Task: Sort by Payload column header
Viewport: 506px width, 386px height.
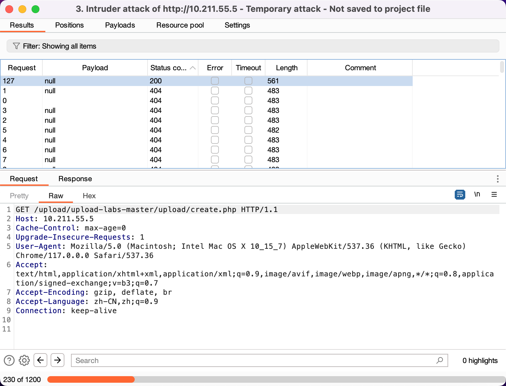Action: coord(95,68)
